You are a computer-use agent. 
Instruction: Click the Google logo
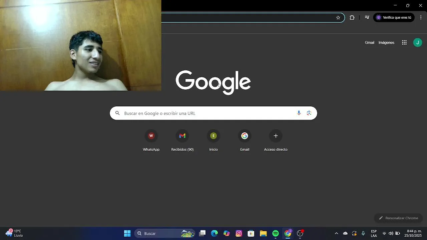click(213, 82)
